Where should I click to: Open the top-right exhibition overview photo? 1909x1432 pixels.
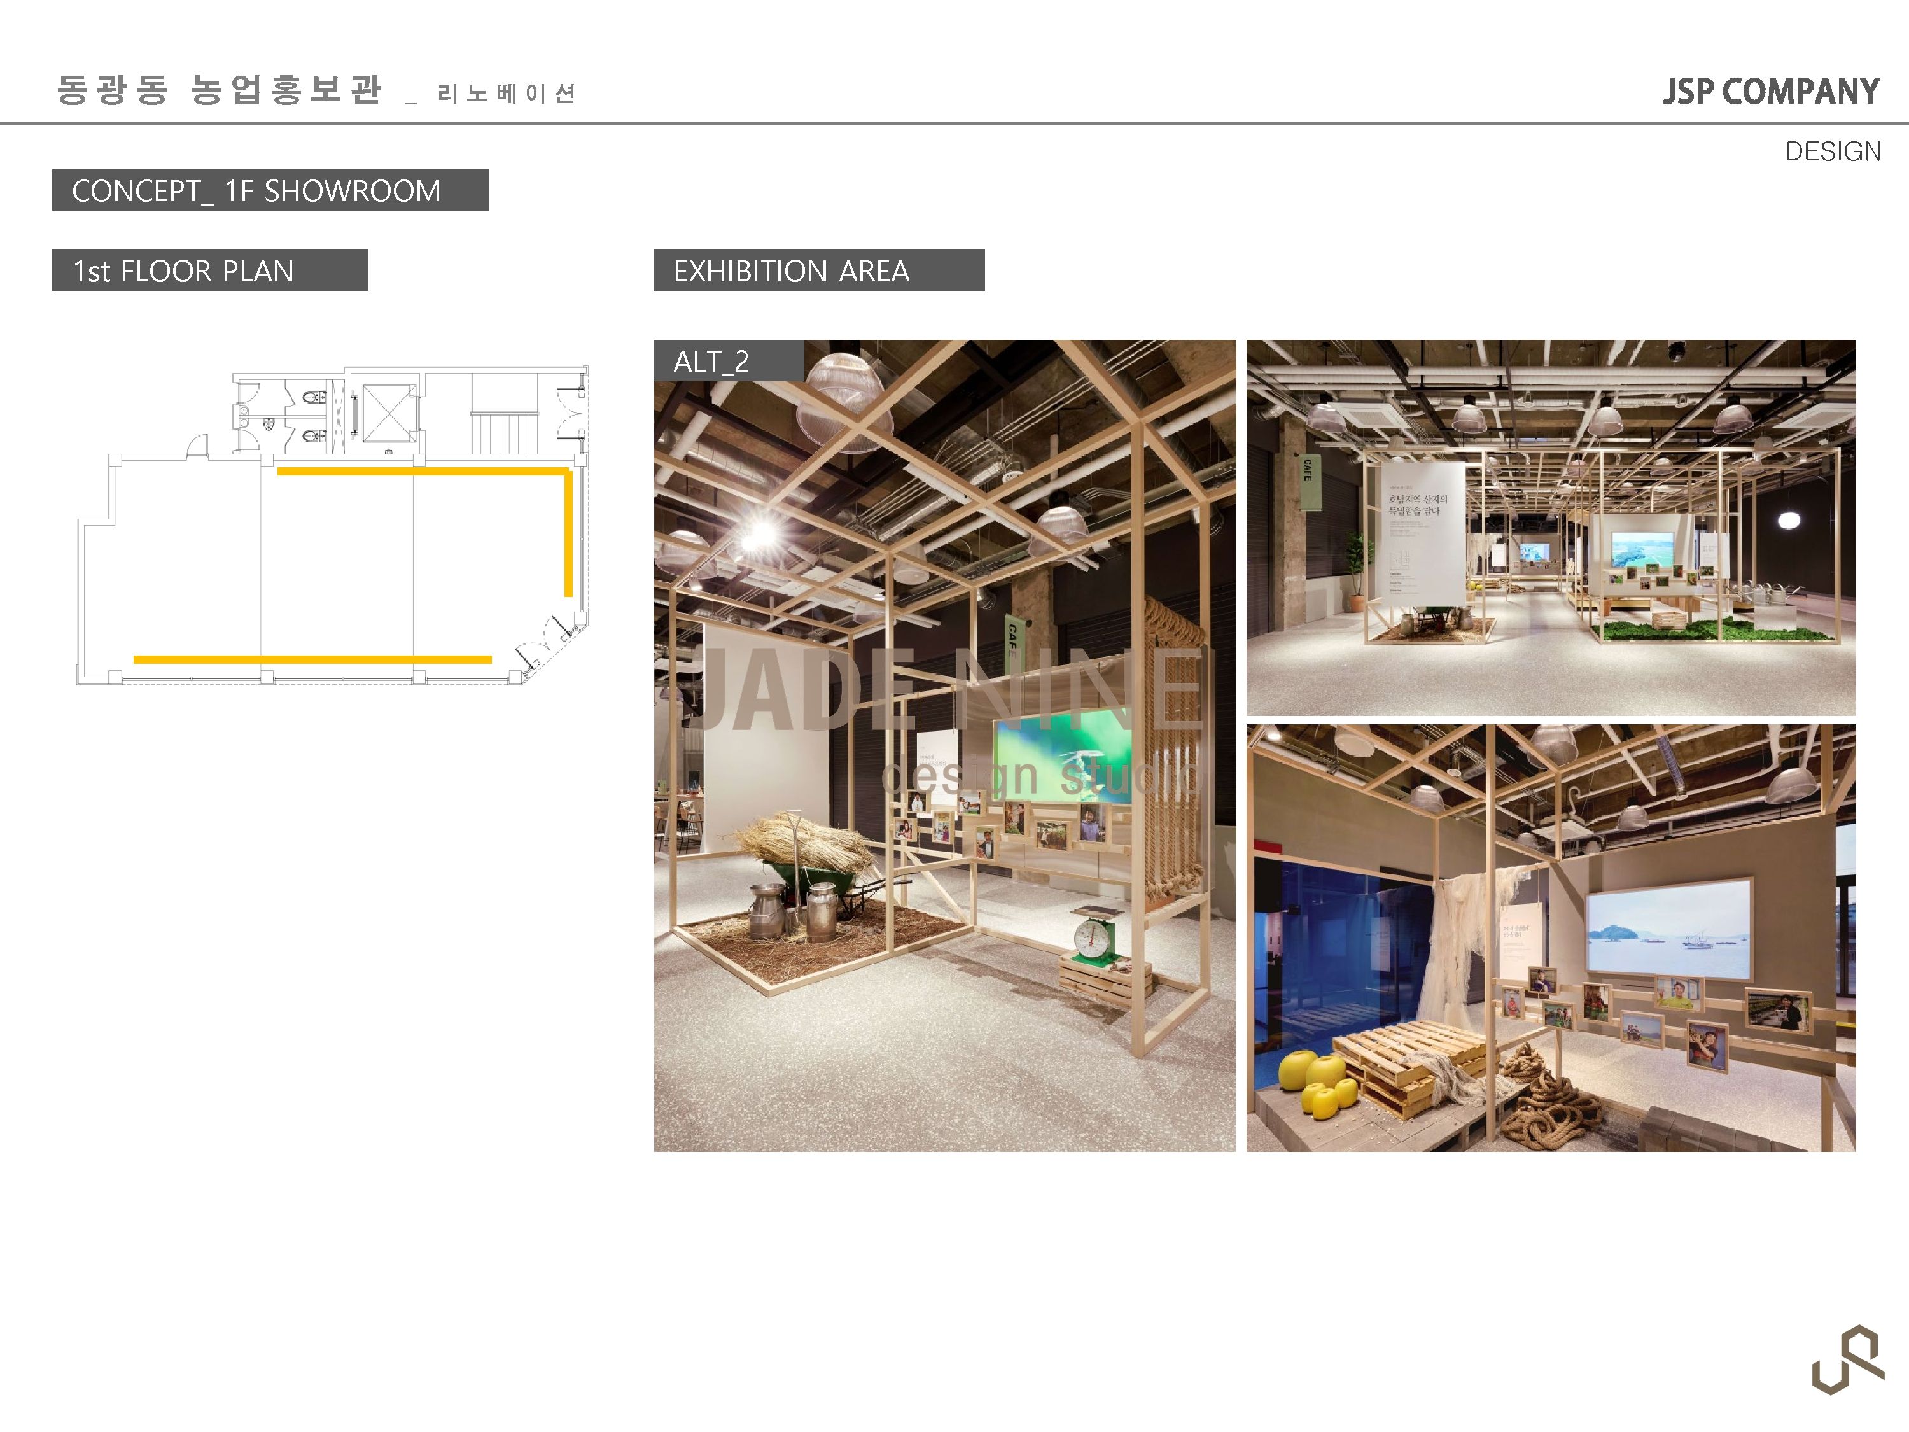click(x=1550, y=528)
